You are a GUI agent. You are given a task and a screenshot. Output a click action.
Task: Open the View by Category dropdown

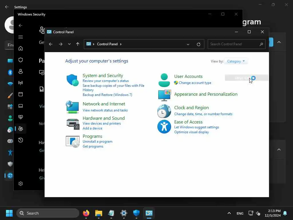click(236, 61)
